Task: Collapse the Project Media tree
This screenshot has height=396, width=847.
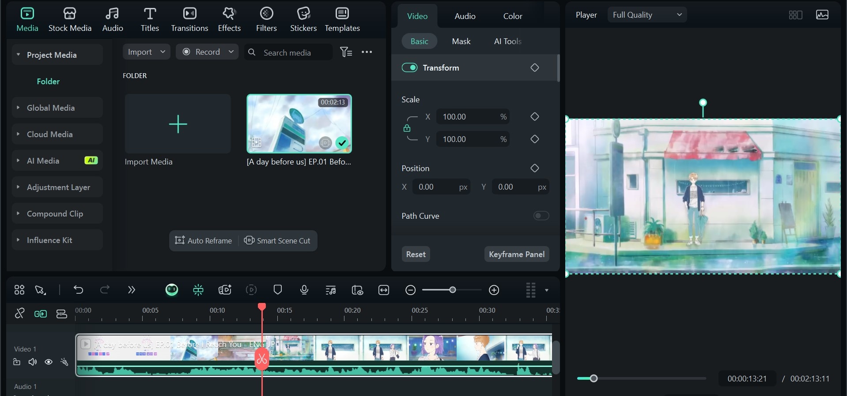Action: [18, 55]
